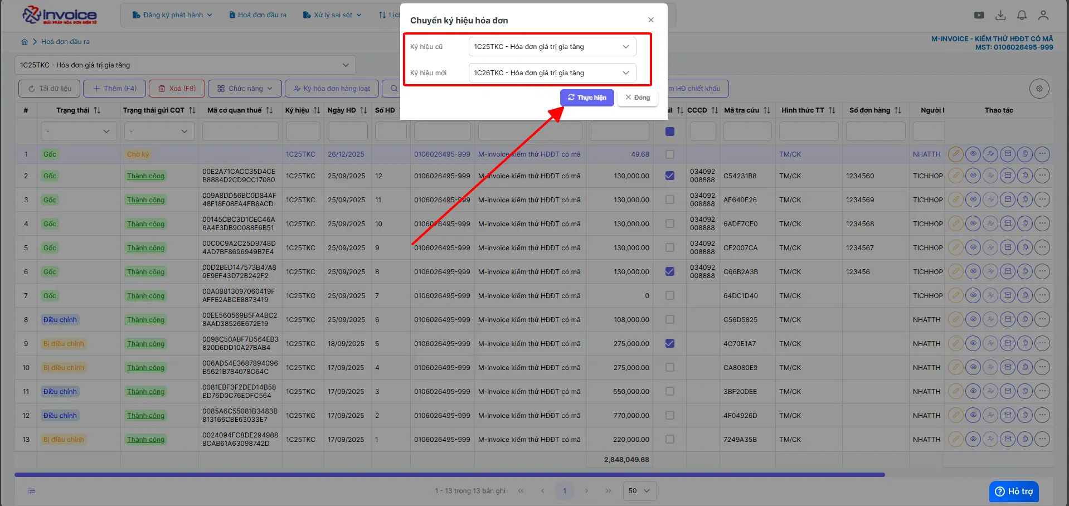Click Thành công status link for invoice number 12
Image resolution: width=1069 pixels, height=506 pixels.
coord(145,176)
